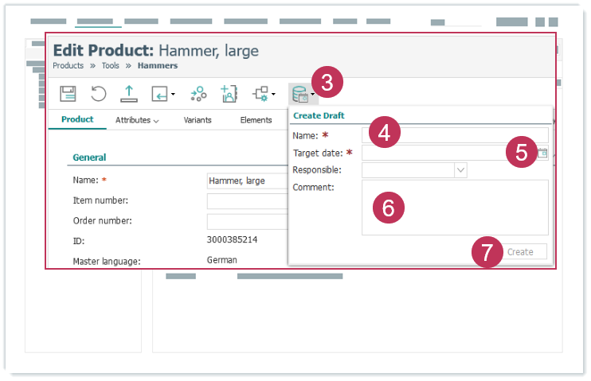The image size is (591, 381).
Task: Open the calendar picker for Target date
Action: [542, 153]
